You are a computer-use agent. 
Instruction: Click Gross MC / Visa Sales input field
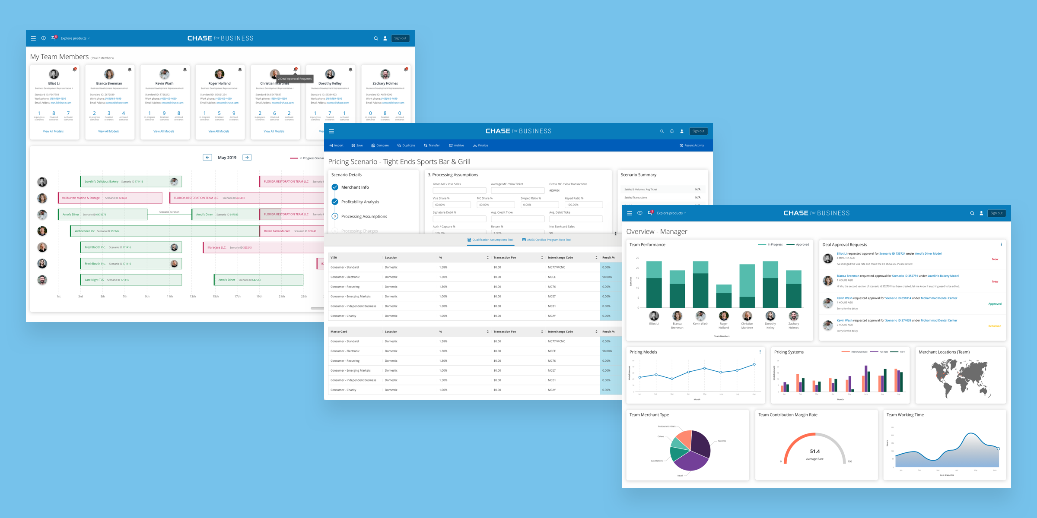tap(459, 190)
